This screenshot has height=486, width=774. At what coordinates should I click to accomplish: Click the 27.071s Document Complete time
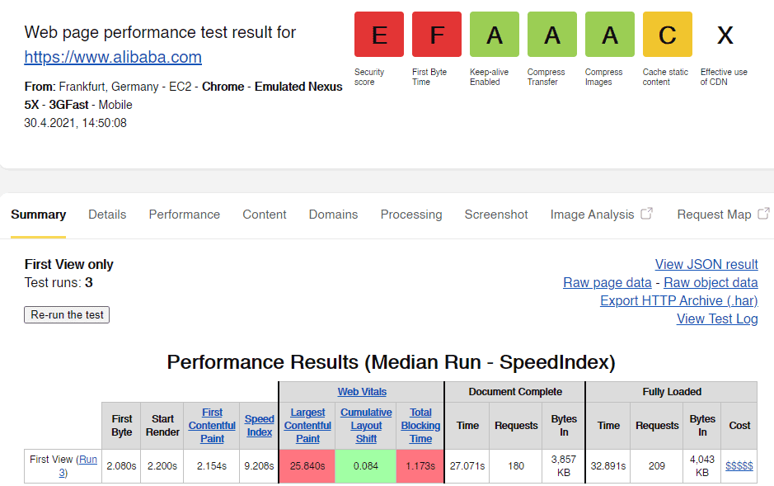[467, 465]
